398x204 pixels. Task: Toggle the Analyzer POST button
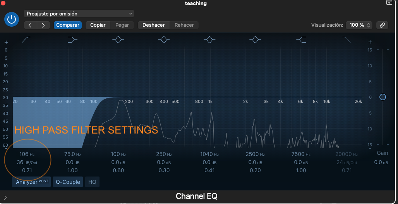point(31,182)
